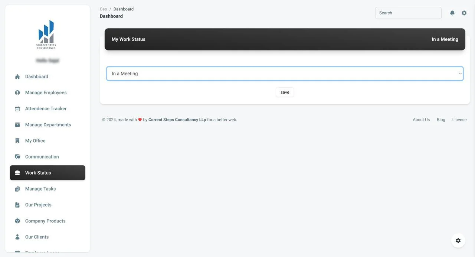
Task: Click the Attendence Tracker calendar icon
Action: 17,109
